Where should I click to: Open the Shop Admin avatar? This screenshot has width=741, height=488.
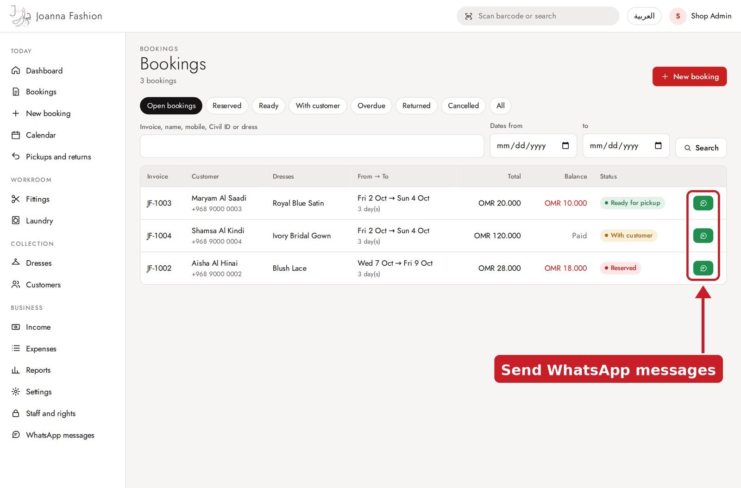[x=678, y=16]
